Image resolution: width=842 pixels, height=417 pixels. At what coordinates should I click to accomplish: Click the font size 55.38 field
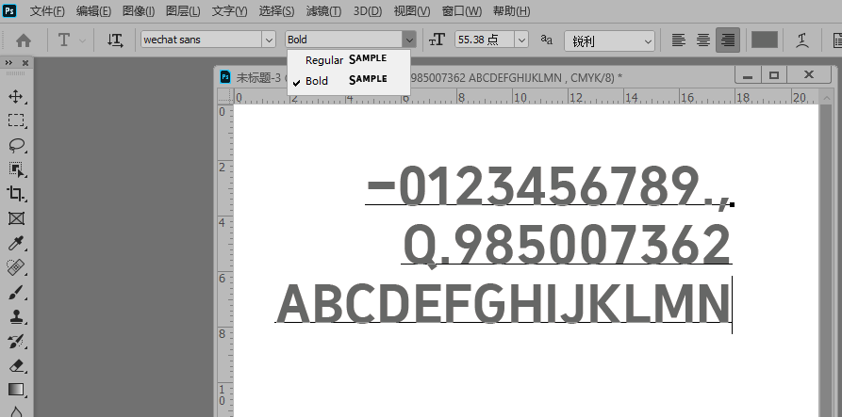(x=485, y=40)
